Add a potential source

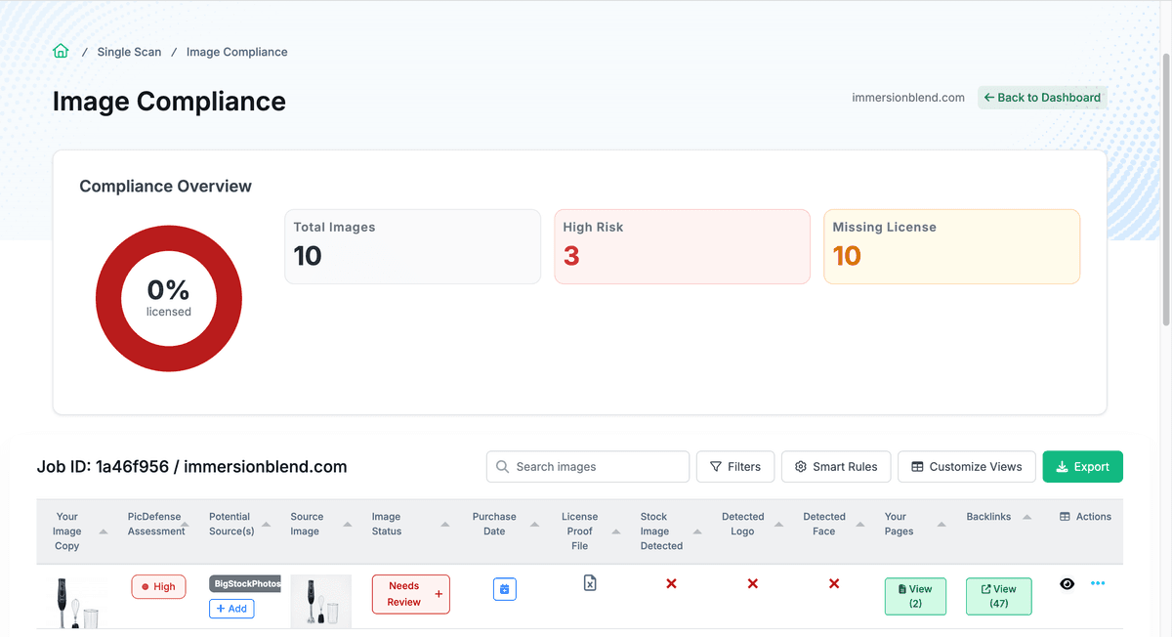pyautogui.click(x=231, y=608)
